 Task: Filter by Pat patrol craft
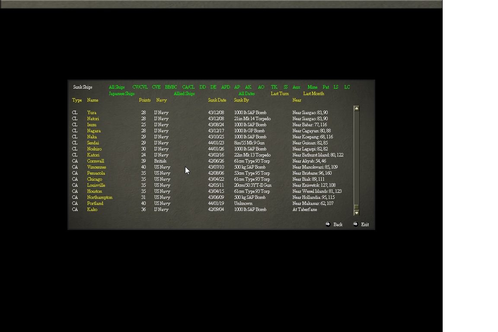(x=326, y=87)
